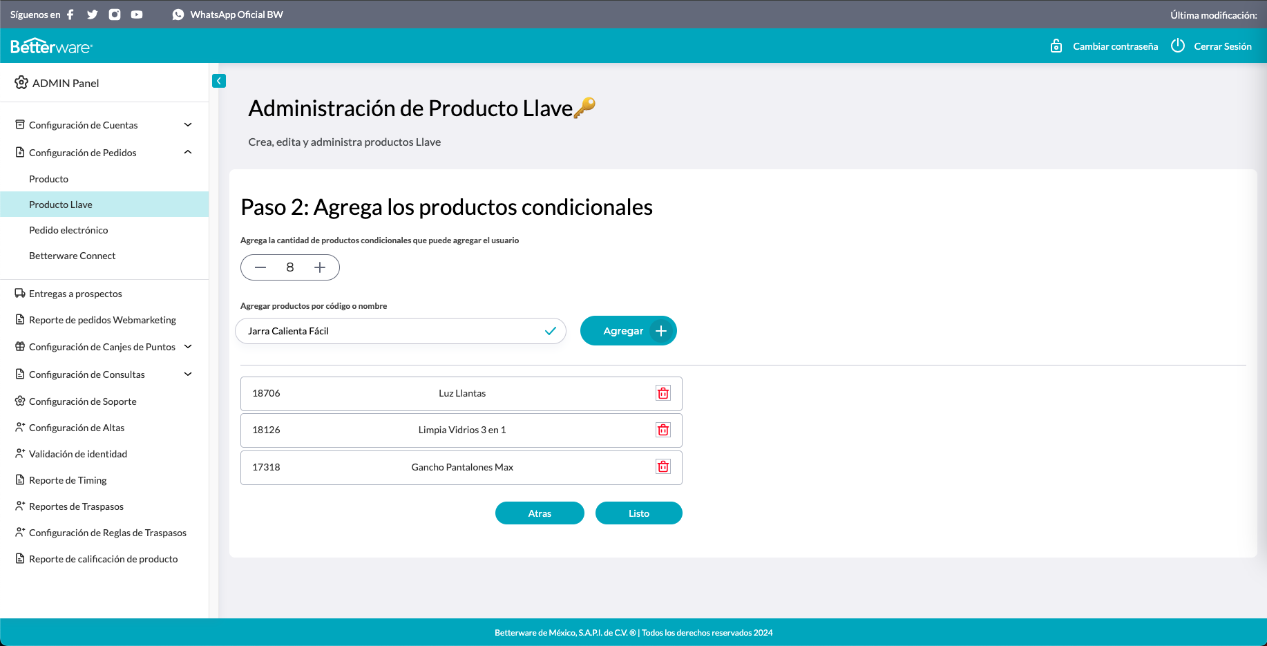This screenshot has width=1267, height=646.
Task: Collapse the sidebar with the arrow icon
Action: tap(219, 81)
